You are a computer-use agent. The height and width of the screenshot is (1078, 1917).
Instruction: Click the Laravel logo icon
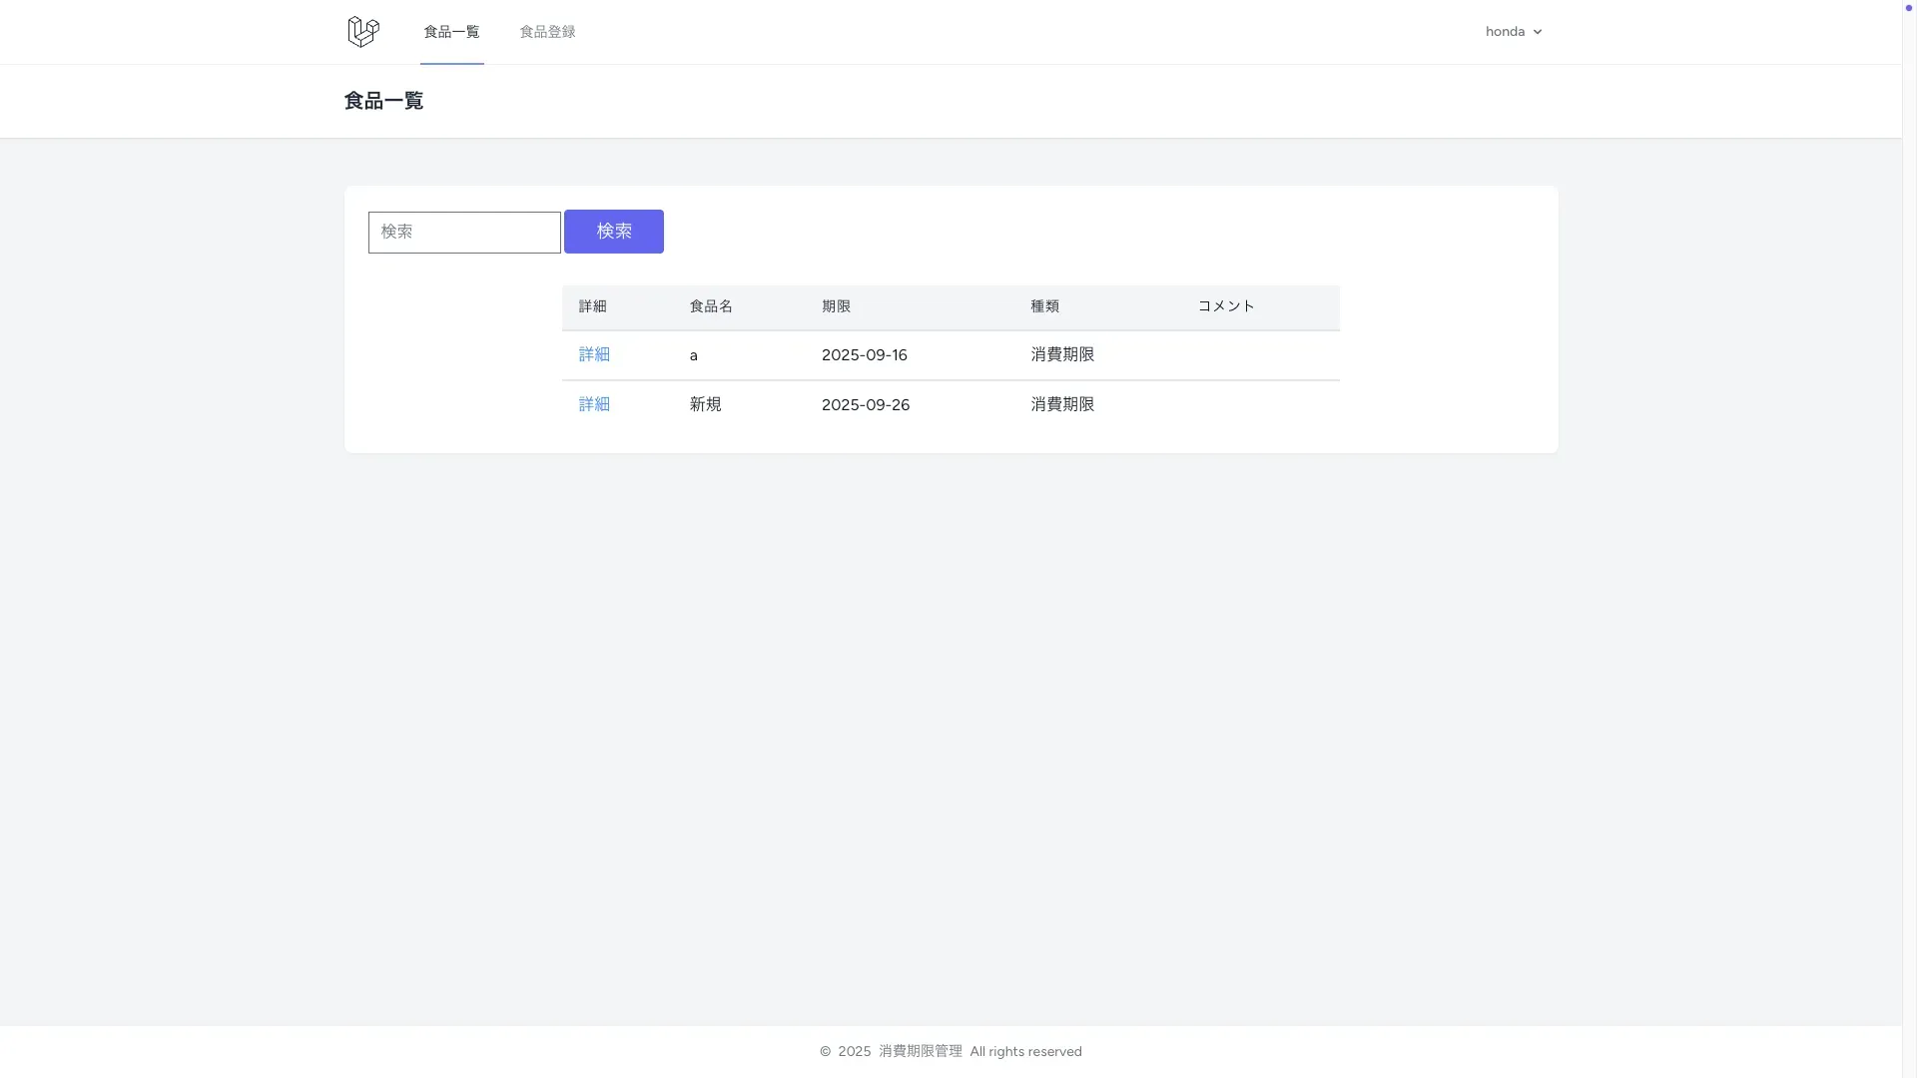coord(362,32)
